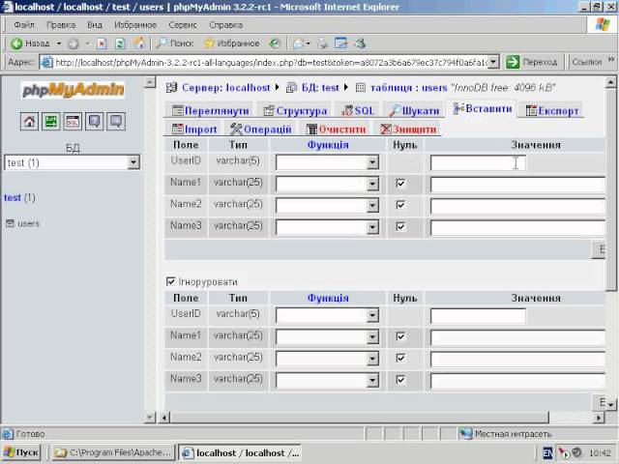Open the History icon in toolbar
This screenshot has height=464, width=619.
[x=275, y=43]
